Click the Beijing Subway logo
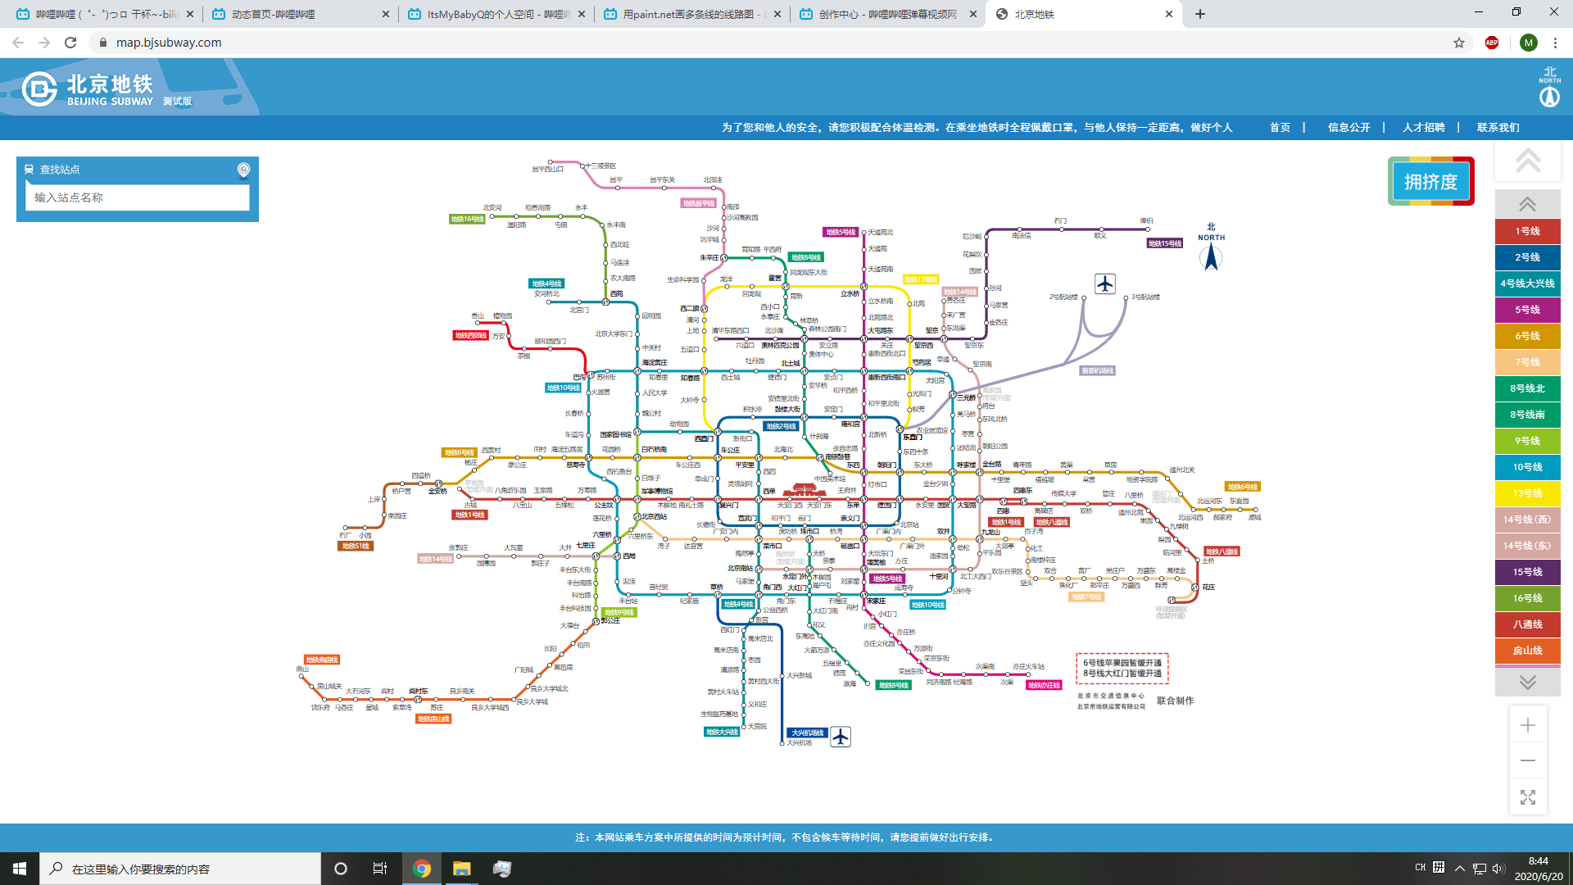 click(x=88, y=89)
